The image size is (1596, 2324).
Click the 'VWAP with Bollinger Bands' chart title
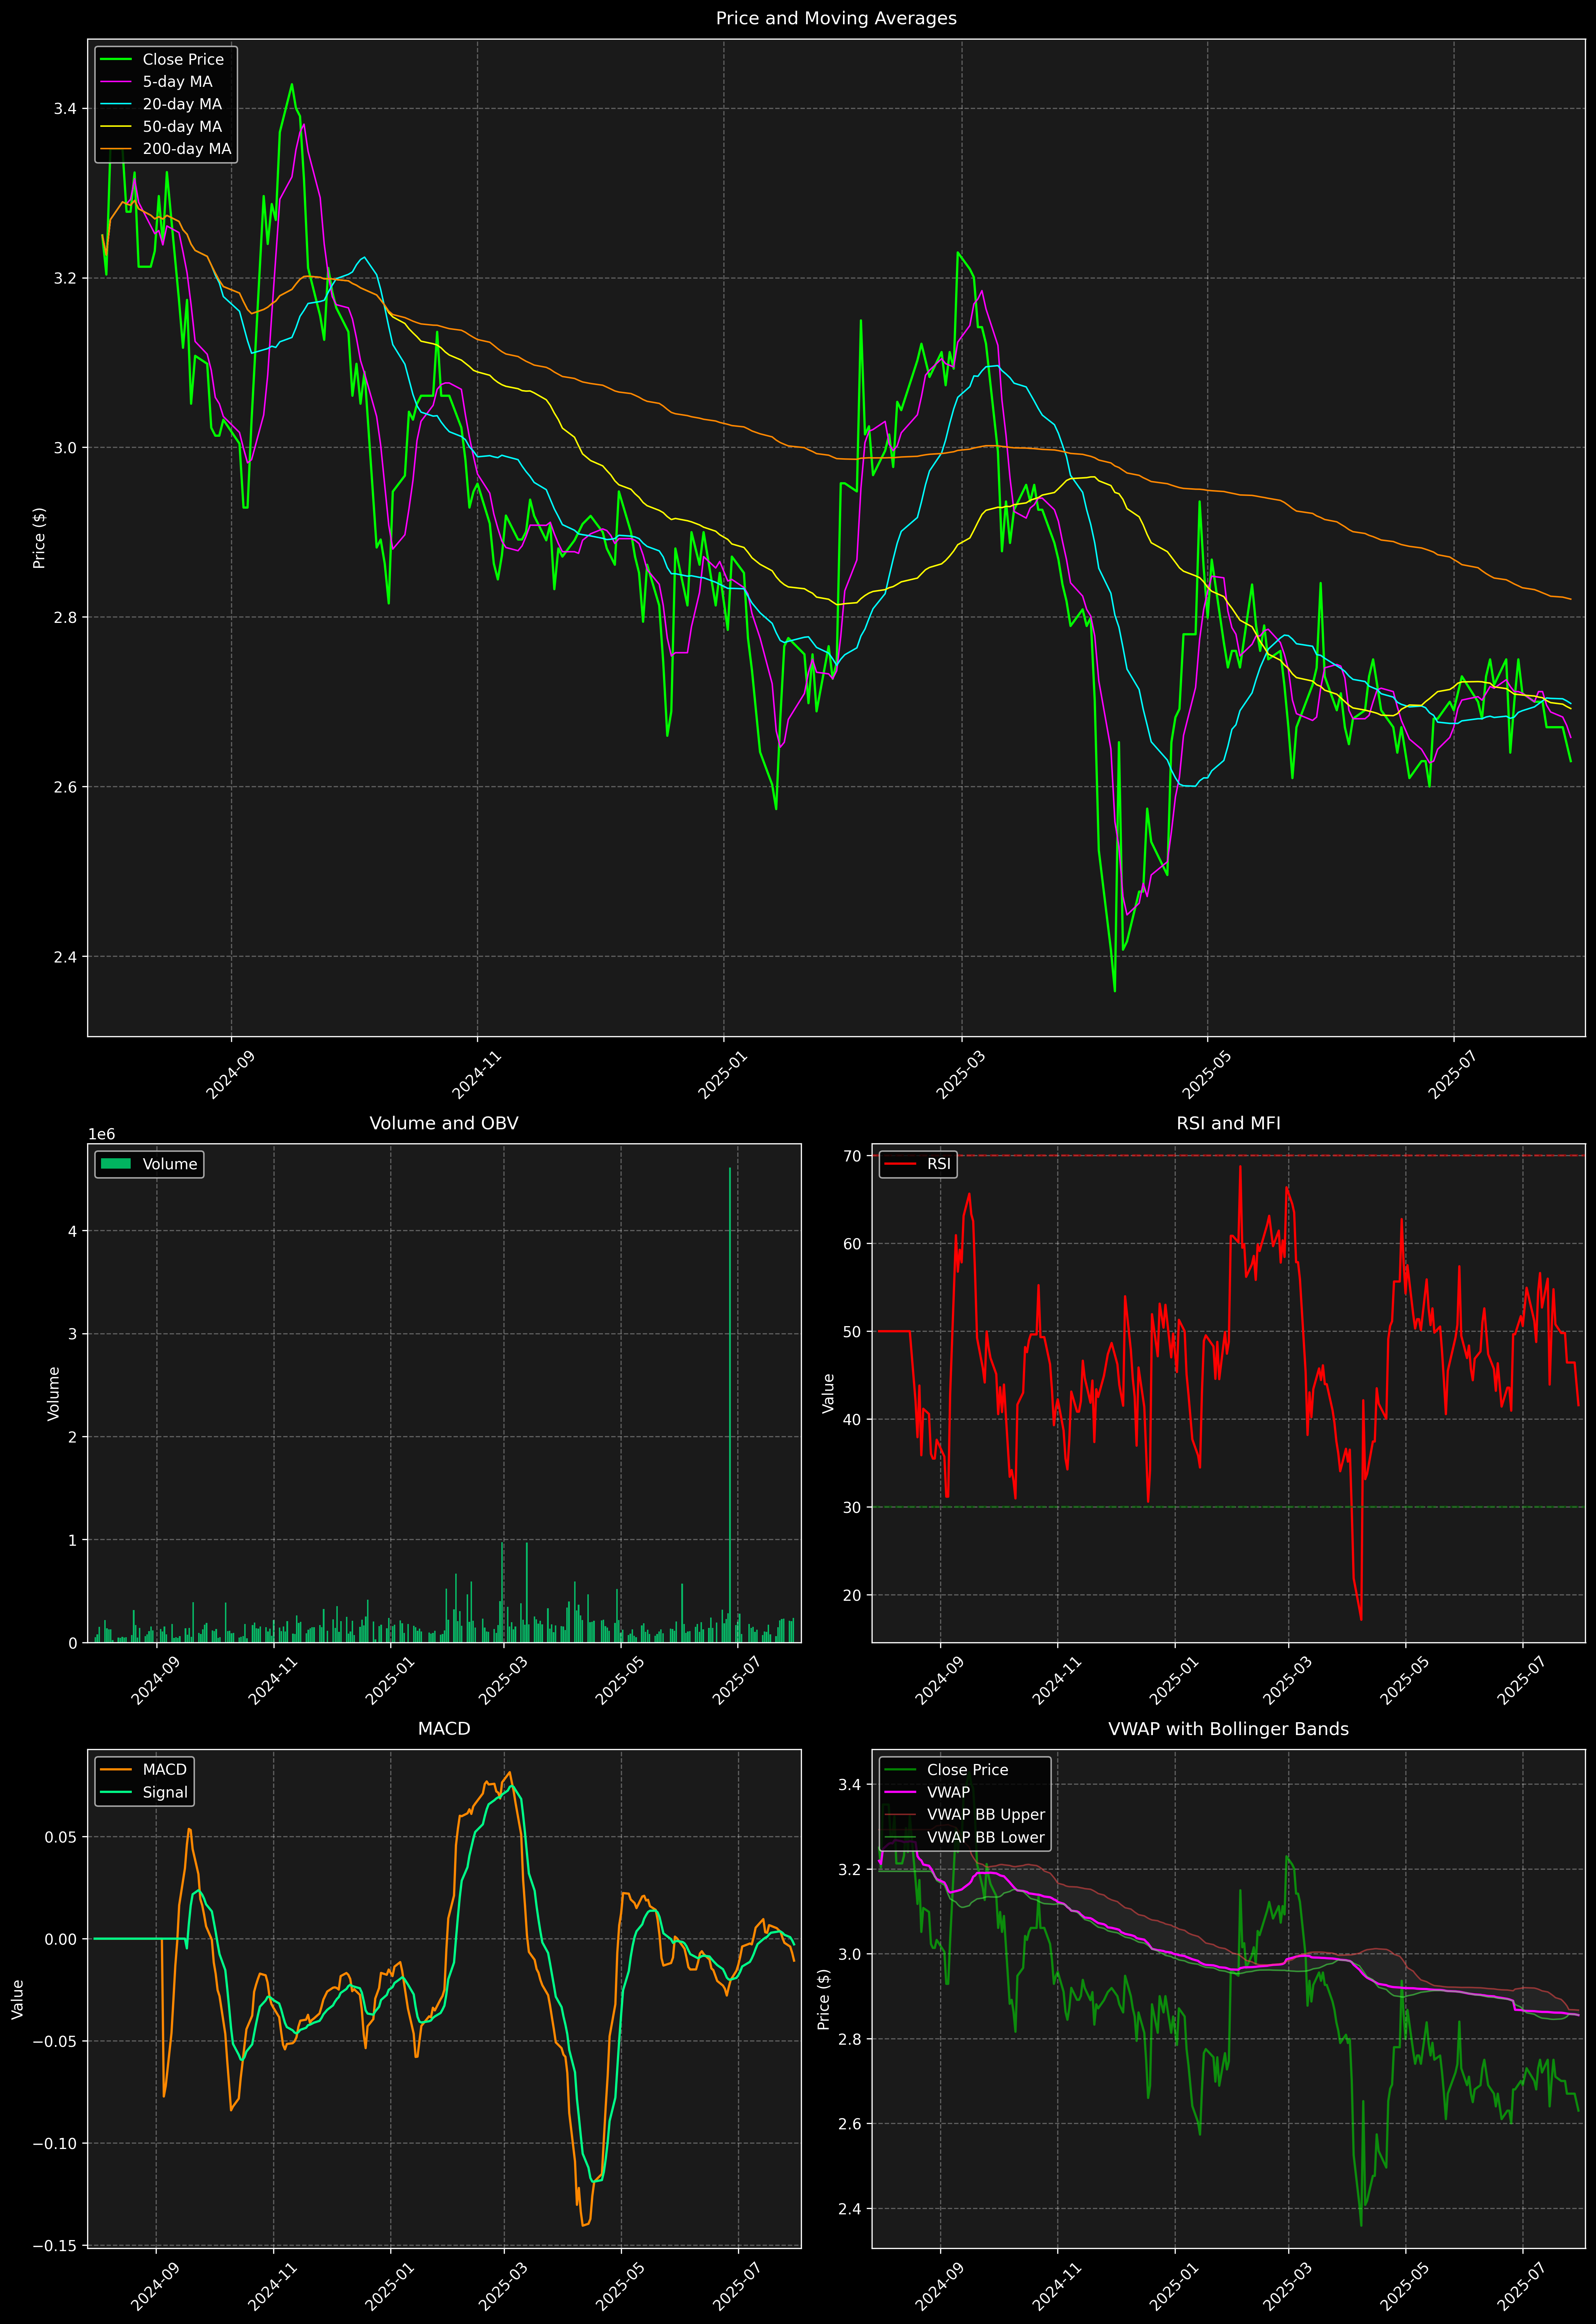(x=1228, y=1729)
